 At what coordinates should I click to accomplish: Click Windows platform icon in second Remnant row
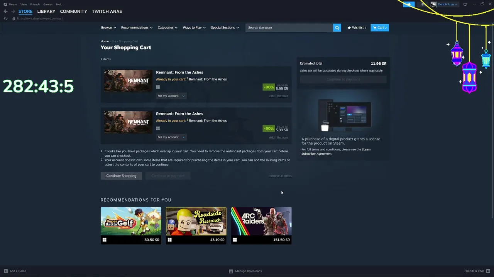158,128
